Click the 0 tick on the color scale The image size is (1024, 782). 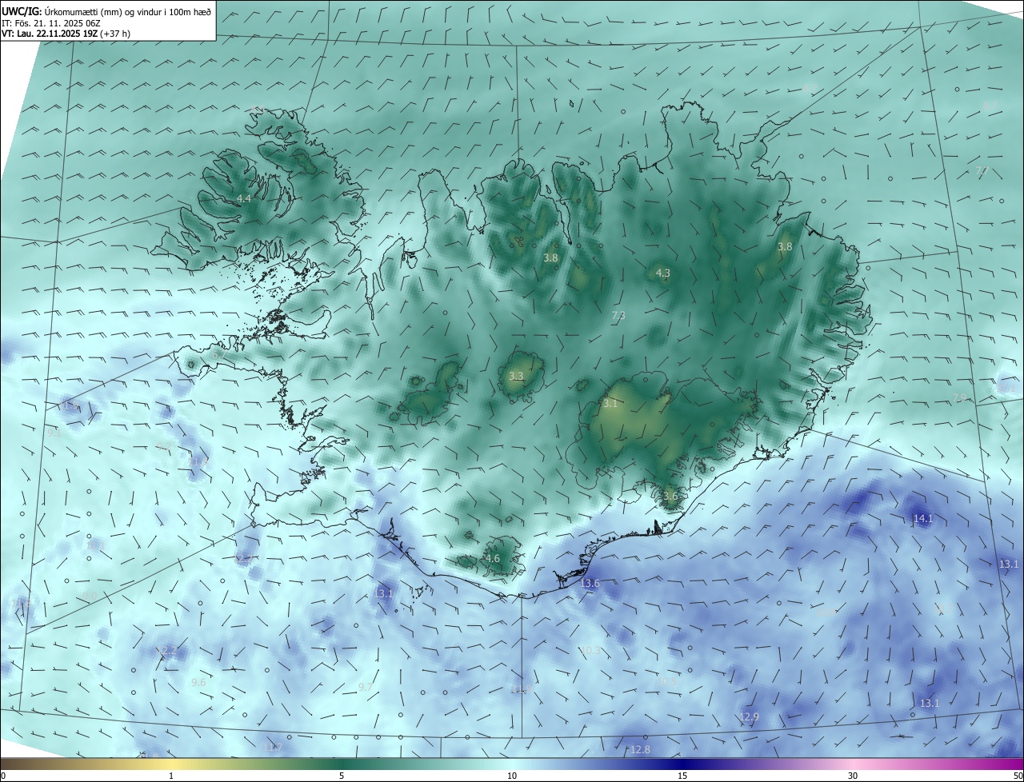(x=3, y=776)
